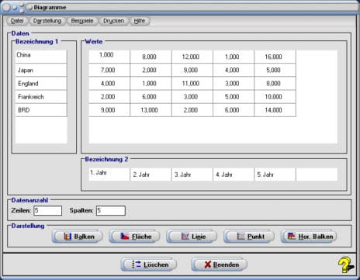Click the empty sixth Bezeichnung 2 cell
This screenshot has height=280, width=360.
[317, 175]
